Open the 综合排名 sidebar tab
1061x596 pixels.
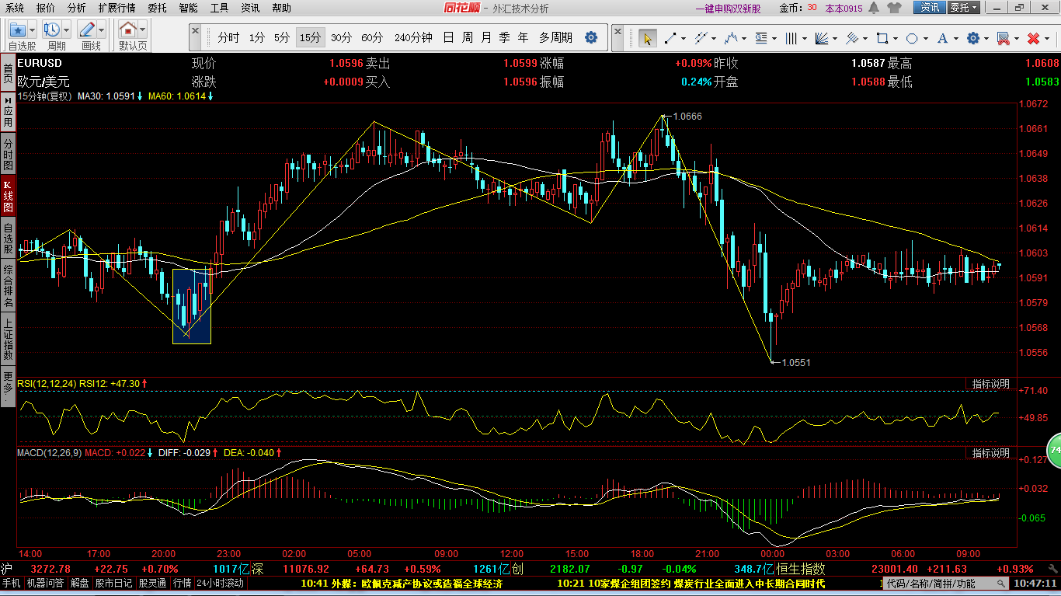pyautogui.click(x=8, y=286)
